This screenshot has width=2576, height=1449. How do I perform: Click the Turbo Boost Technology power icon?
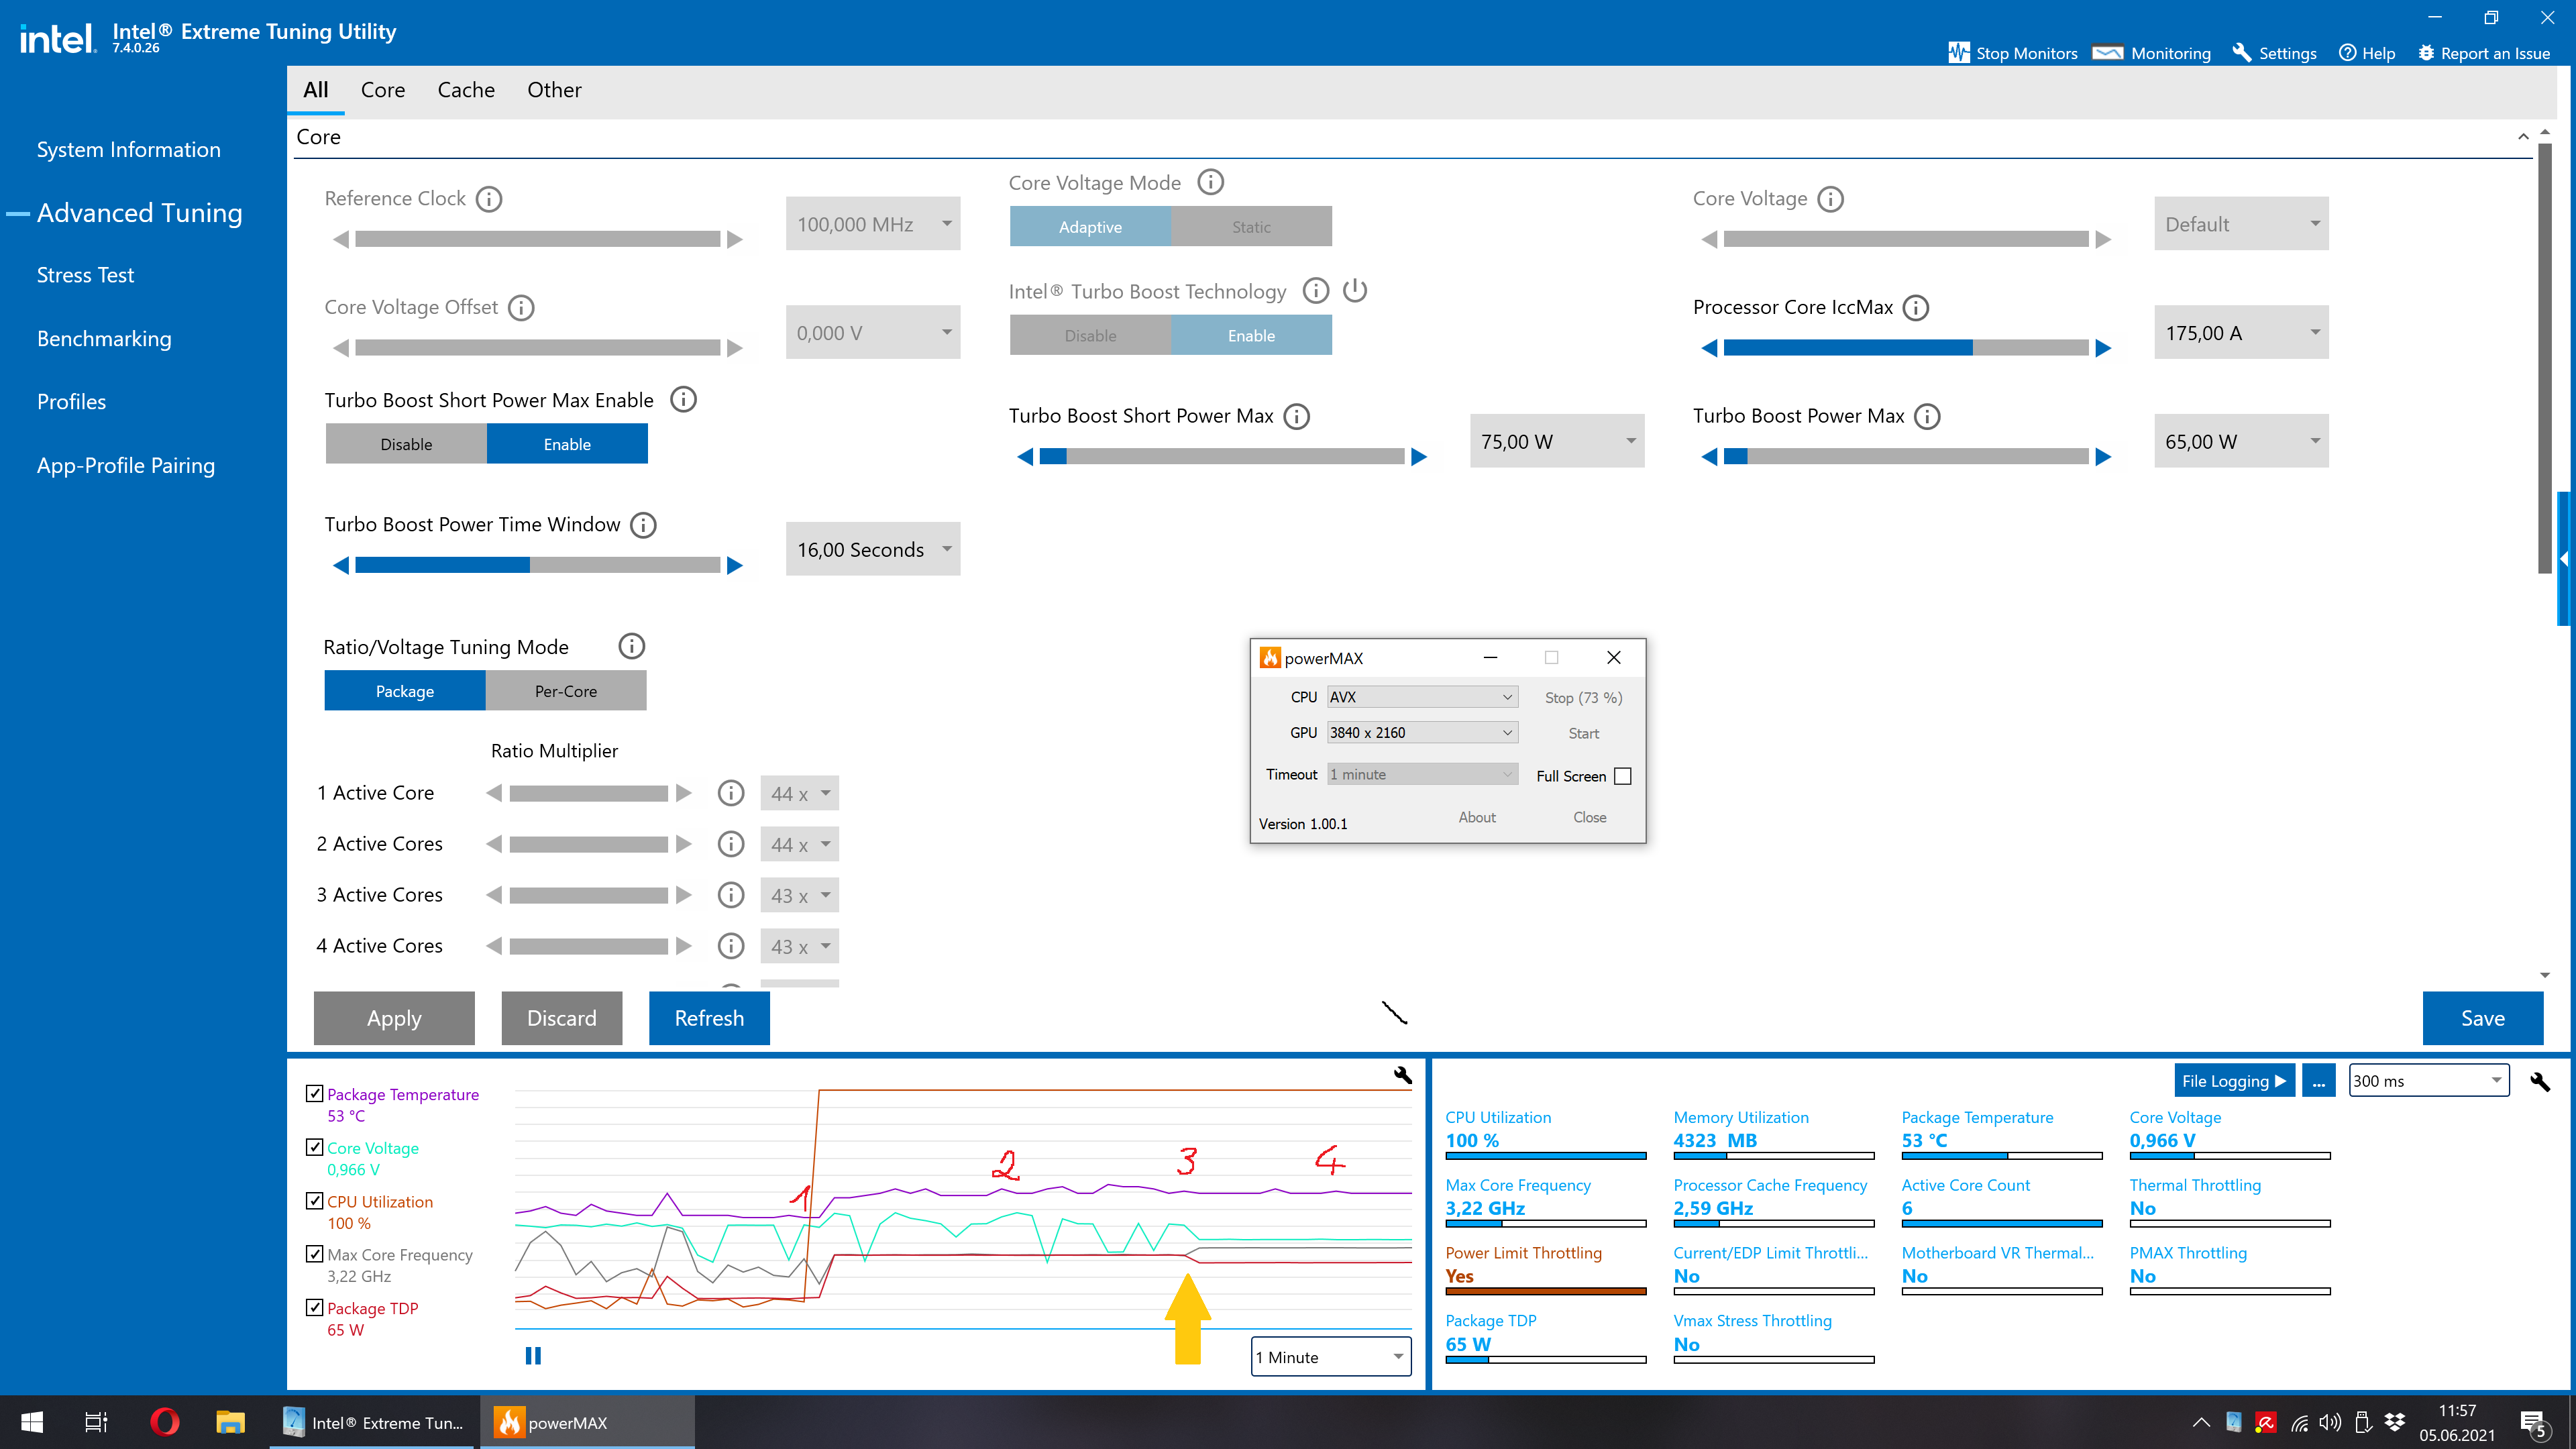[x=1354, y=291]
